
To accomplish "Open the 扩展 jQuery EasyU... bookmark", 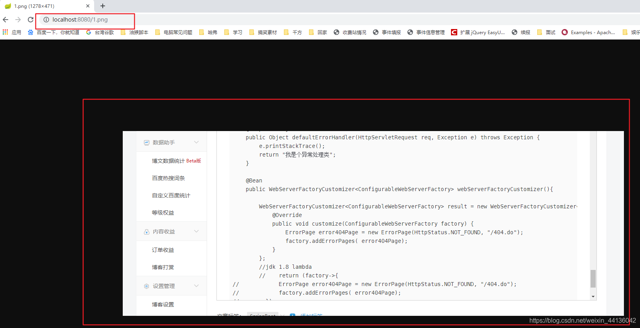I will pos(478,32).
